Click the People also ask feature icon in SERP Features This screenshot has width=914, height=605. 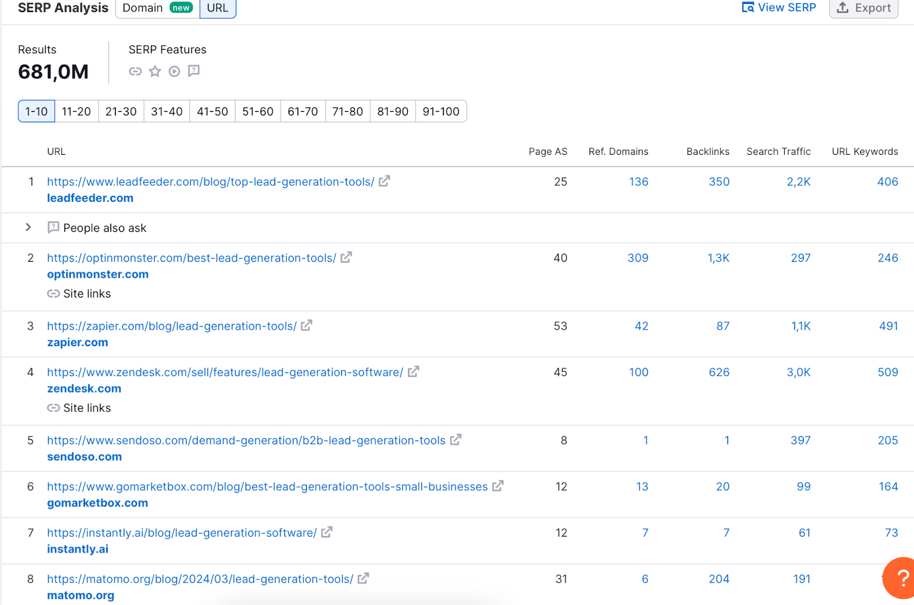pyautogui.click(x=194, y=71)
